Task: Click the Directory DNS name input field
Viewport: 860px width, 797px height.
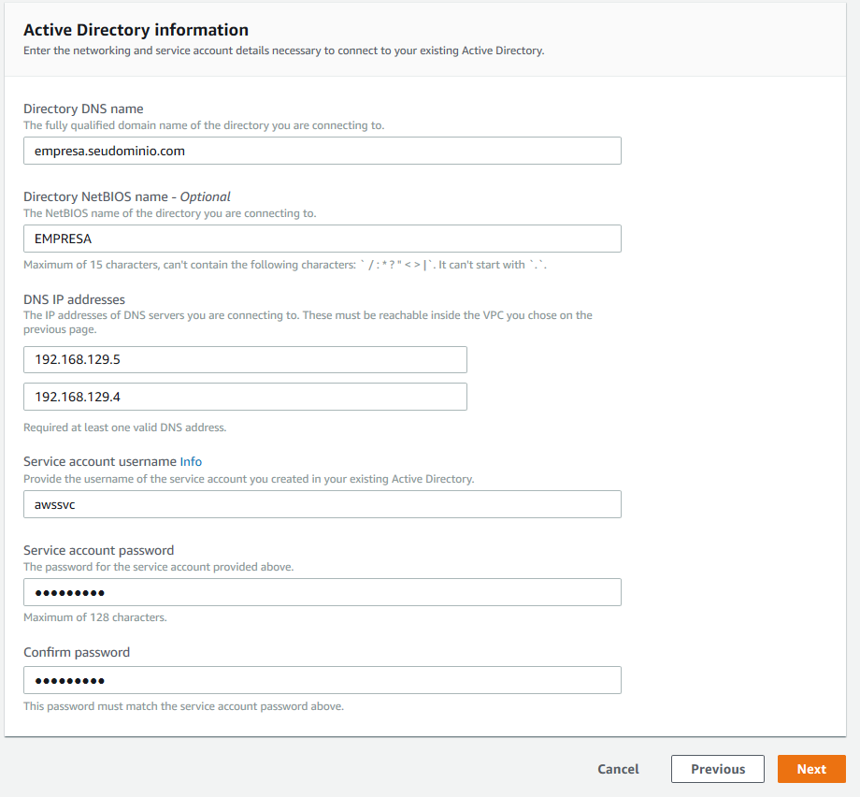Action: click(322, 151)
